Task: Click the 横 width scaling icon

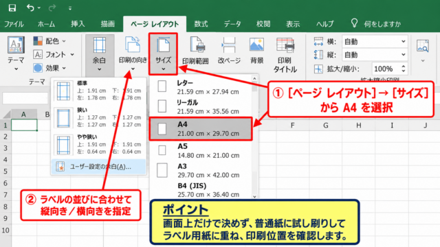Action: [x=318, y=42]
